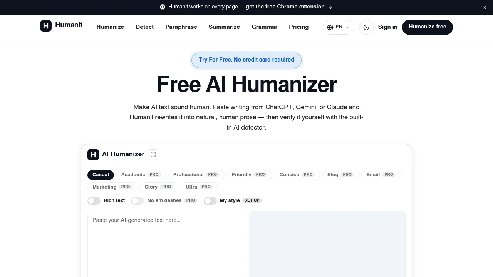The height and width of the screenshot is (277, 493).
Task: Open the Detect nav item
Action: click(x=145, y=27)
